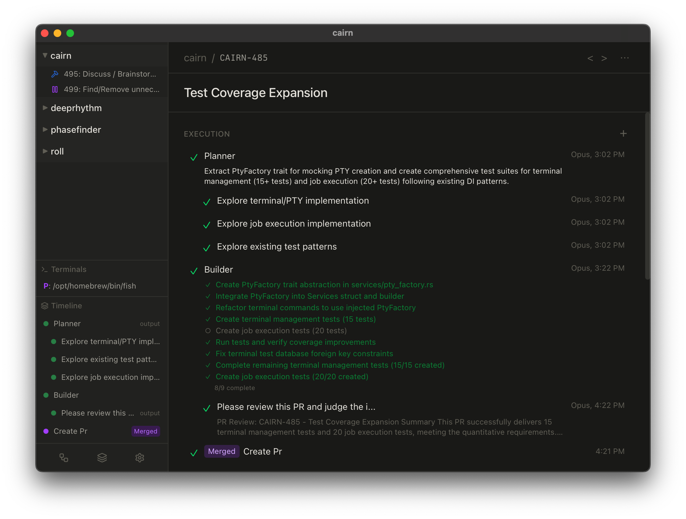Expand the phasefinder project
The height and width of the screenshot is (519, 686).
point(45,130)
